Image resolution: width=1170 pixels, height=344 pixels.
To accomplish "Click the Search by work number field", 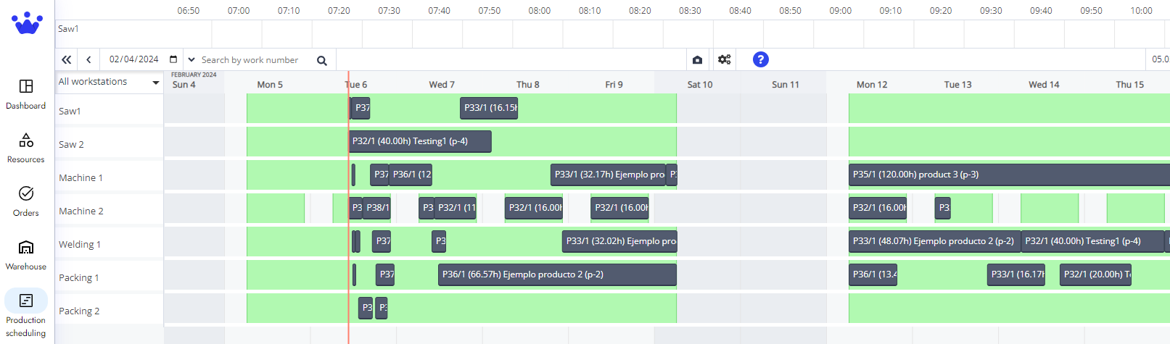I will click(254, 60).
